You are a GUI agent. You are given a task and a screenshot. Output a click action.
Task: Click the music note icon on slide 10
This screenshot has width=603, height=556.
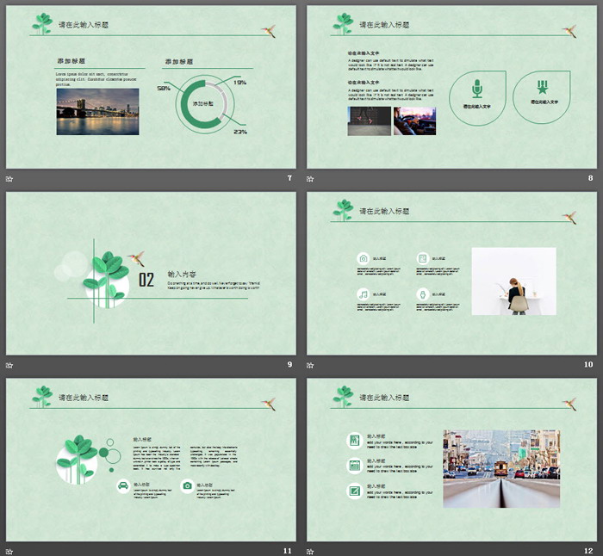[364, 294]
